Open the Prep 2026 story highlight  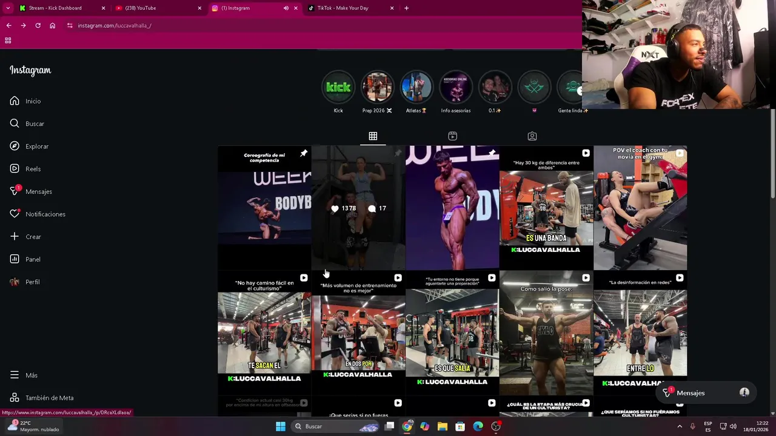pos(377,87)
